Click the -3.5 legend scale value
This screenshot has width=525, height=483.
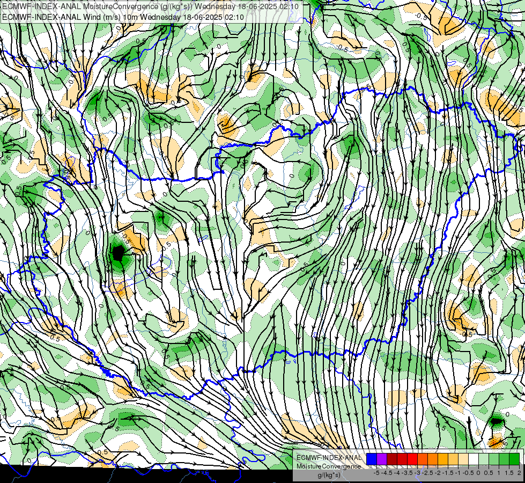(x=407, y=473)
